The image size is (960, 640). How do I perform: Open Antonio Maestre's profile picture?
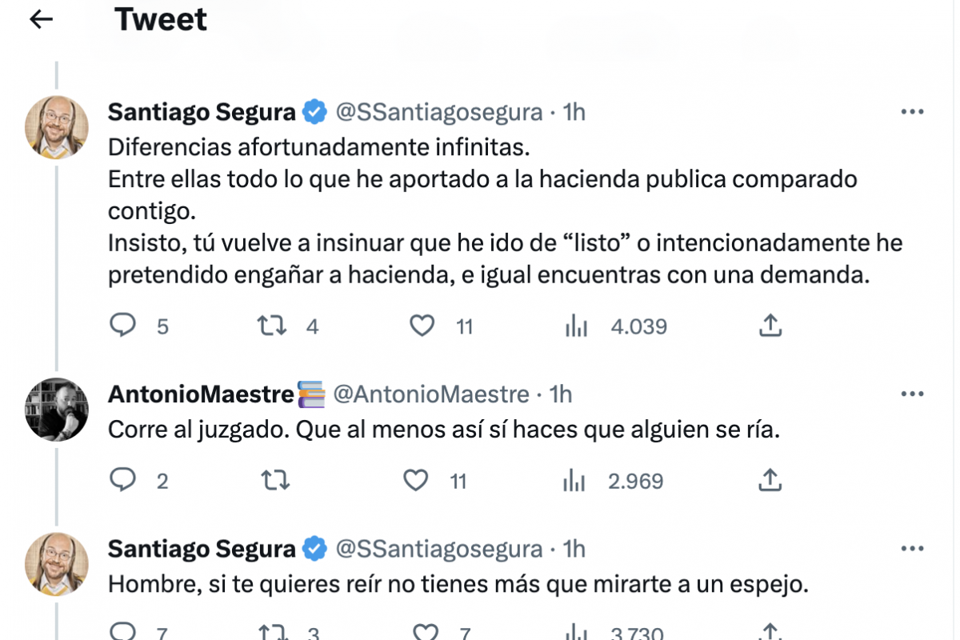click(56, 410)
